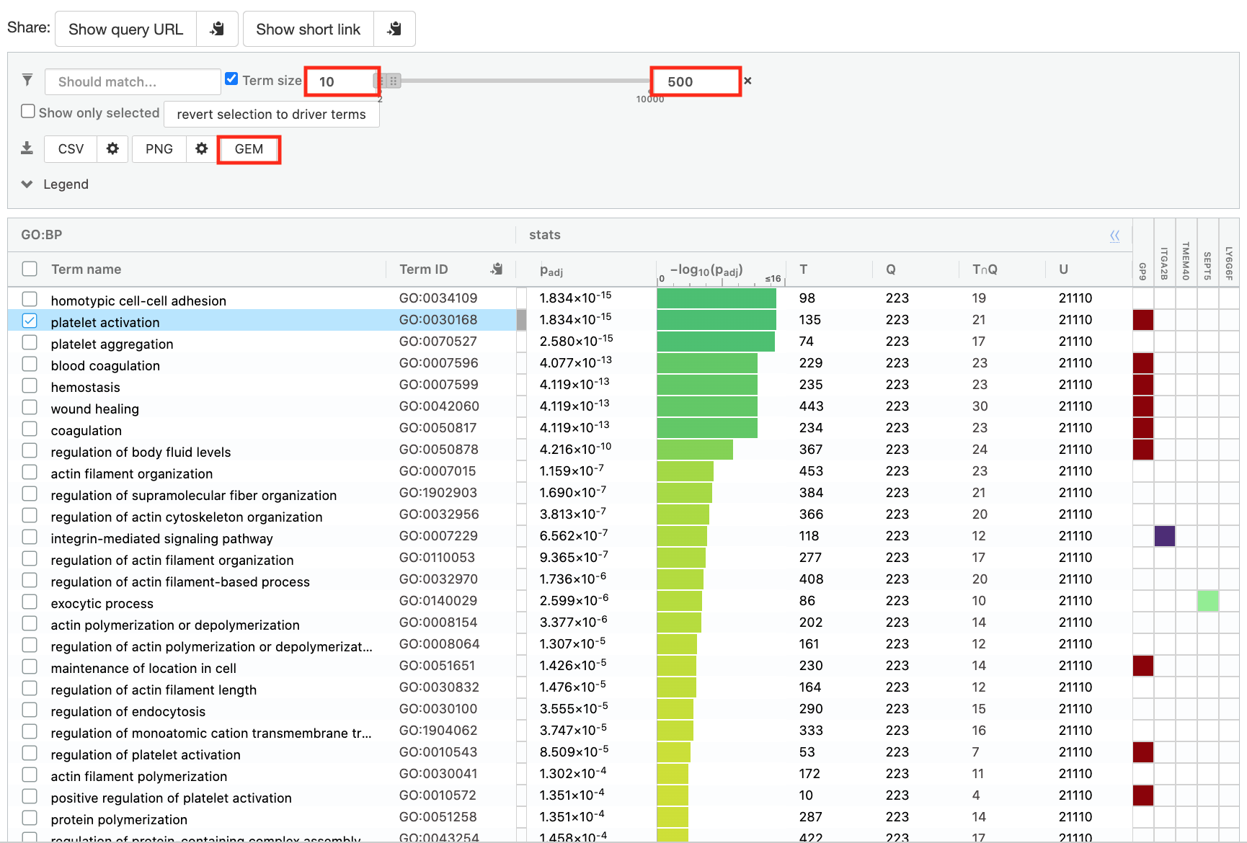Sort by the T column header
This screenshot has width=1247, height=843.
coord(803,269)
